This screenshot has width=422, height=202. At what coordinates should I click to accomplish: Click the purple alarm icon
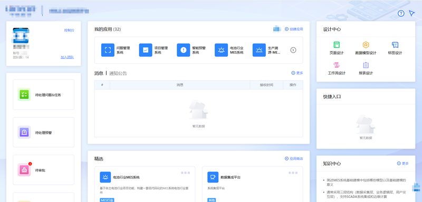24,132
